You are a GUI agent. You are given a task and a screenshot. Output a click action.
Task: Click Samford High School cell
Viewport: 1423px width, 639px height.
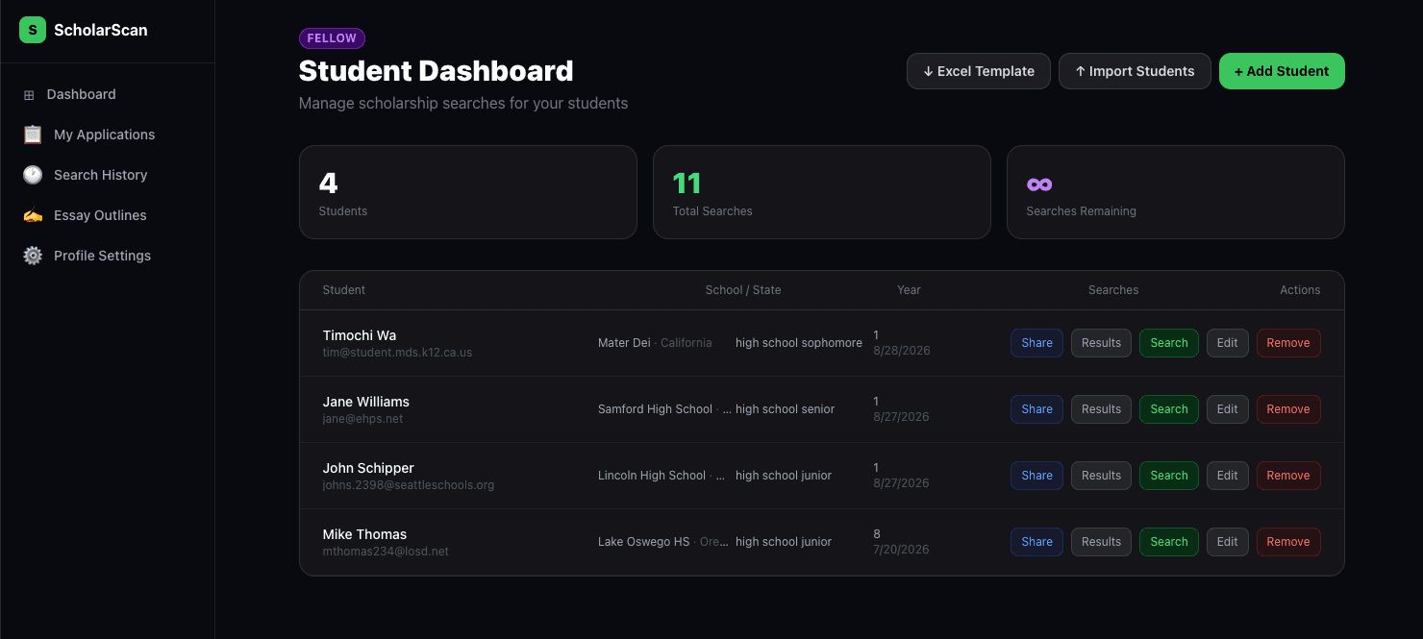point(664,409)
